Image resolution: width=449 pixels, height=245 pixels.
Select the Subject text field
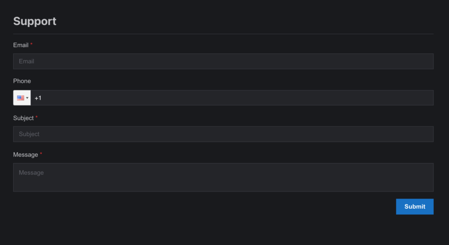(x=223, y=134)
